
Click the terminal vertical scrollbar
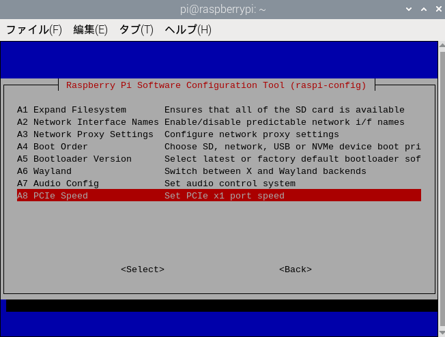pyautogui.click(x=442, y=189)
